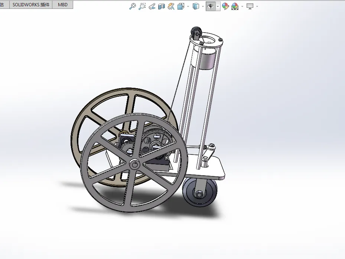The width and height of the screenshot is (345, 259).
Task: Toggle the Hide/Show Items eye button
Action: tap(211, 6)
